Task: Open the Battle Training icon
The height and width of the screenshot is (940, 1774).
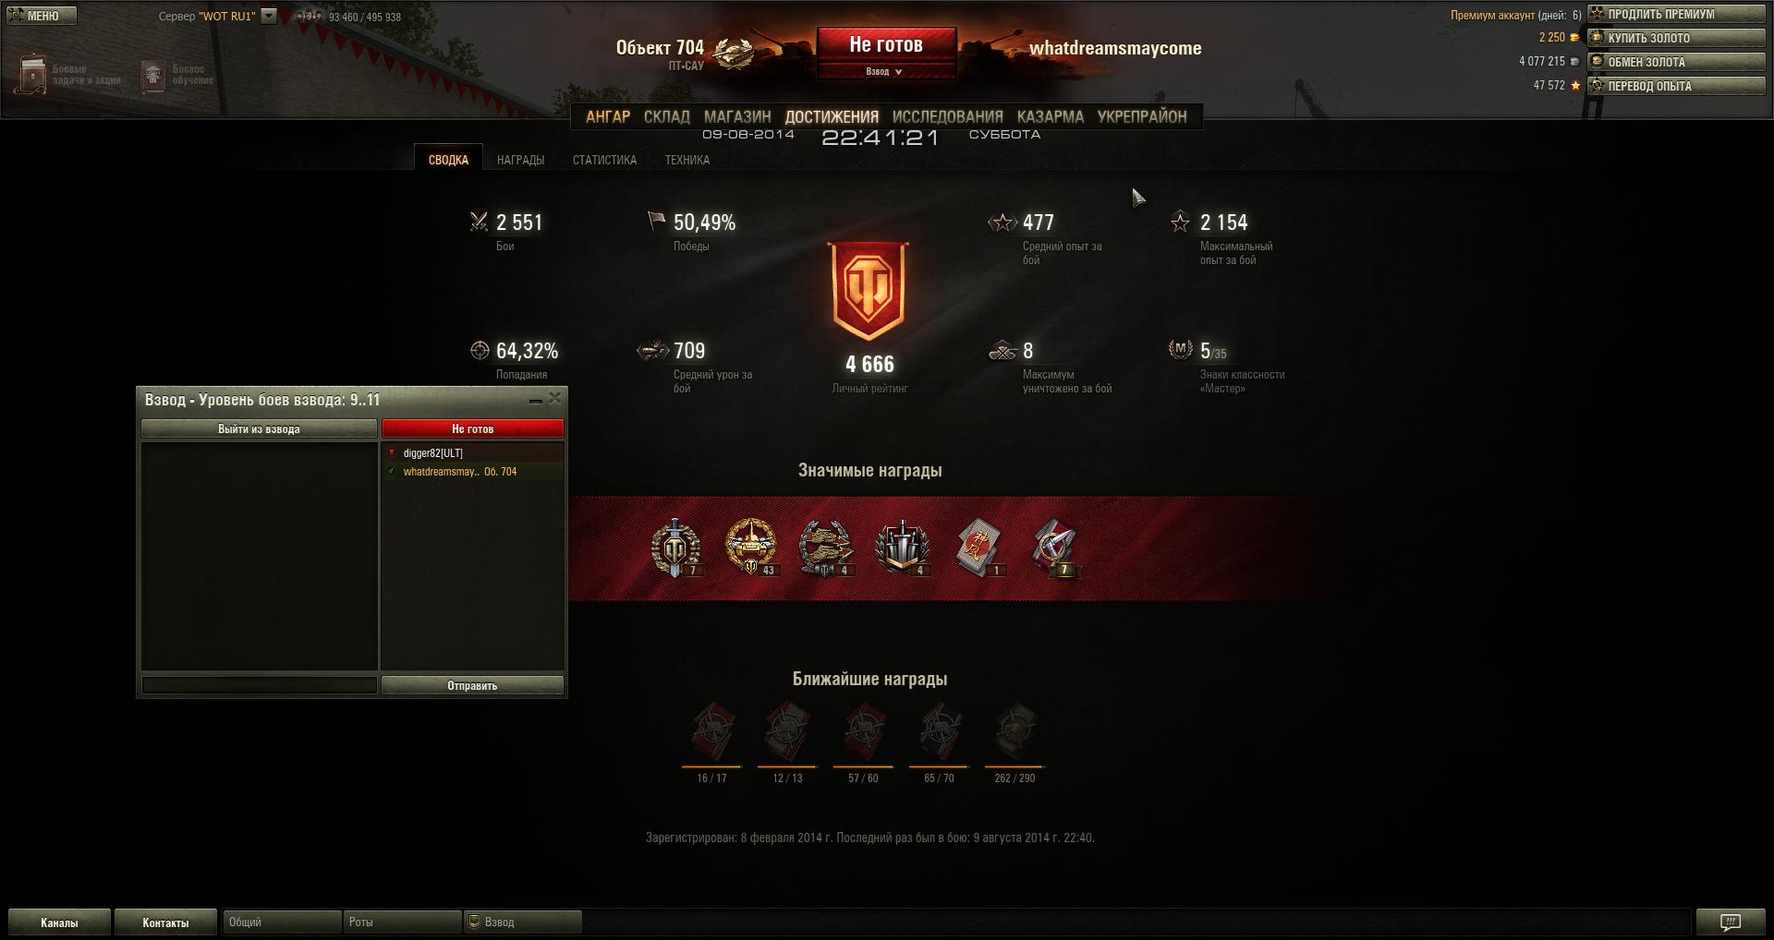Action: point(152,75)
